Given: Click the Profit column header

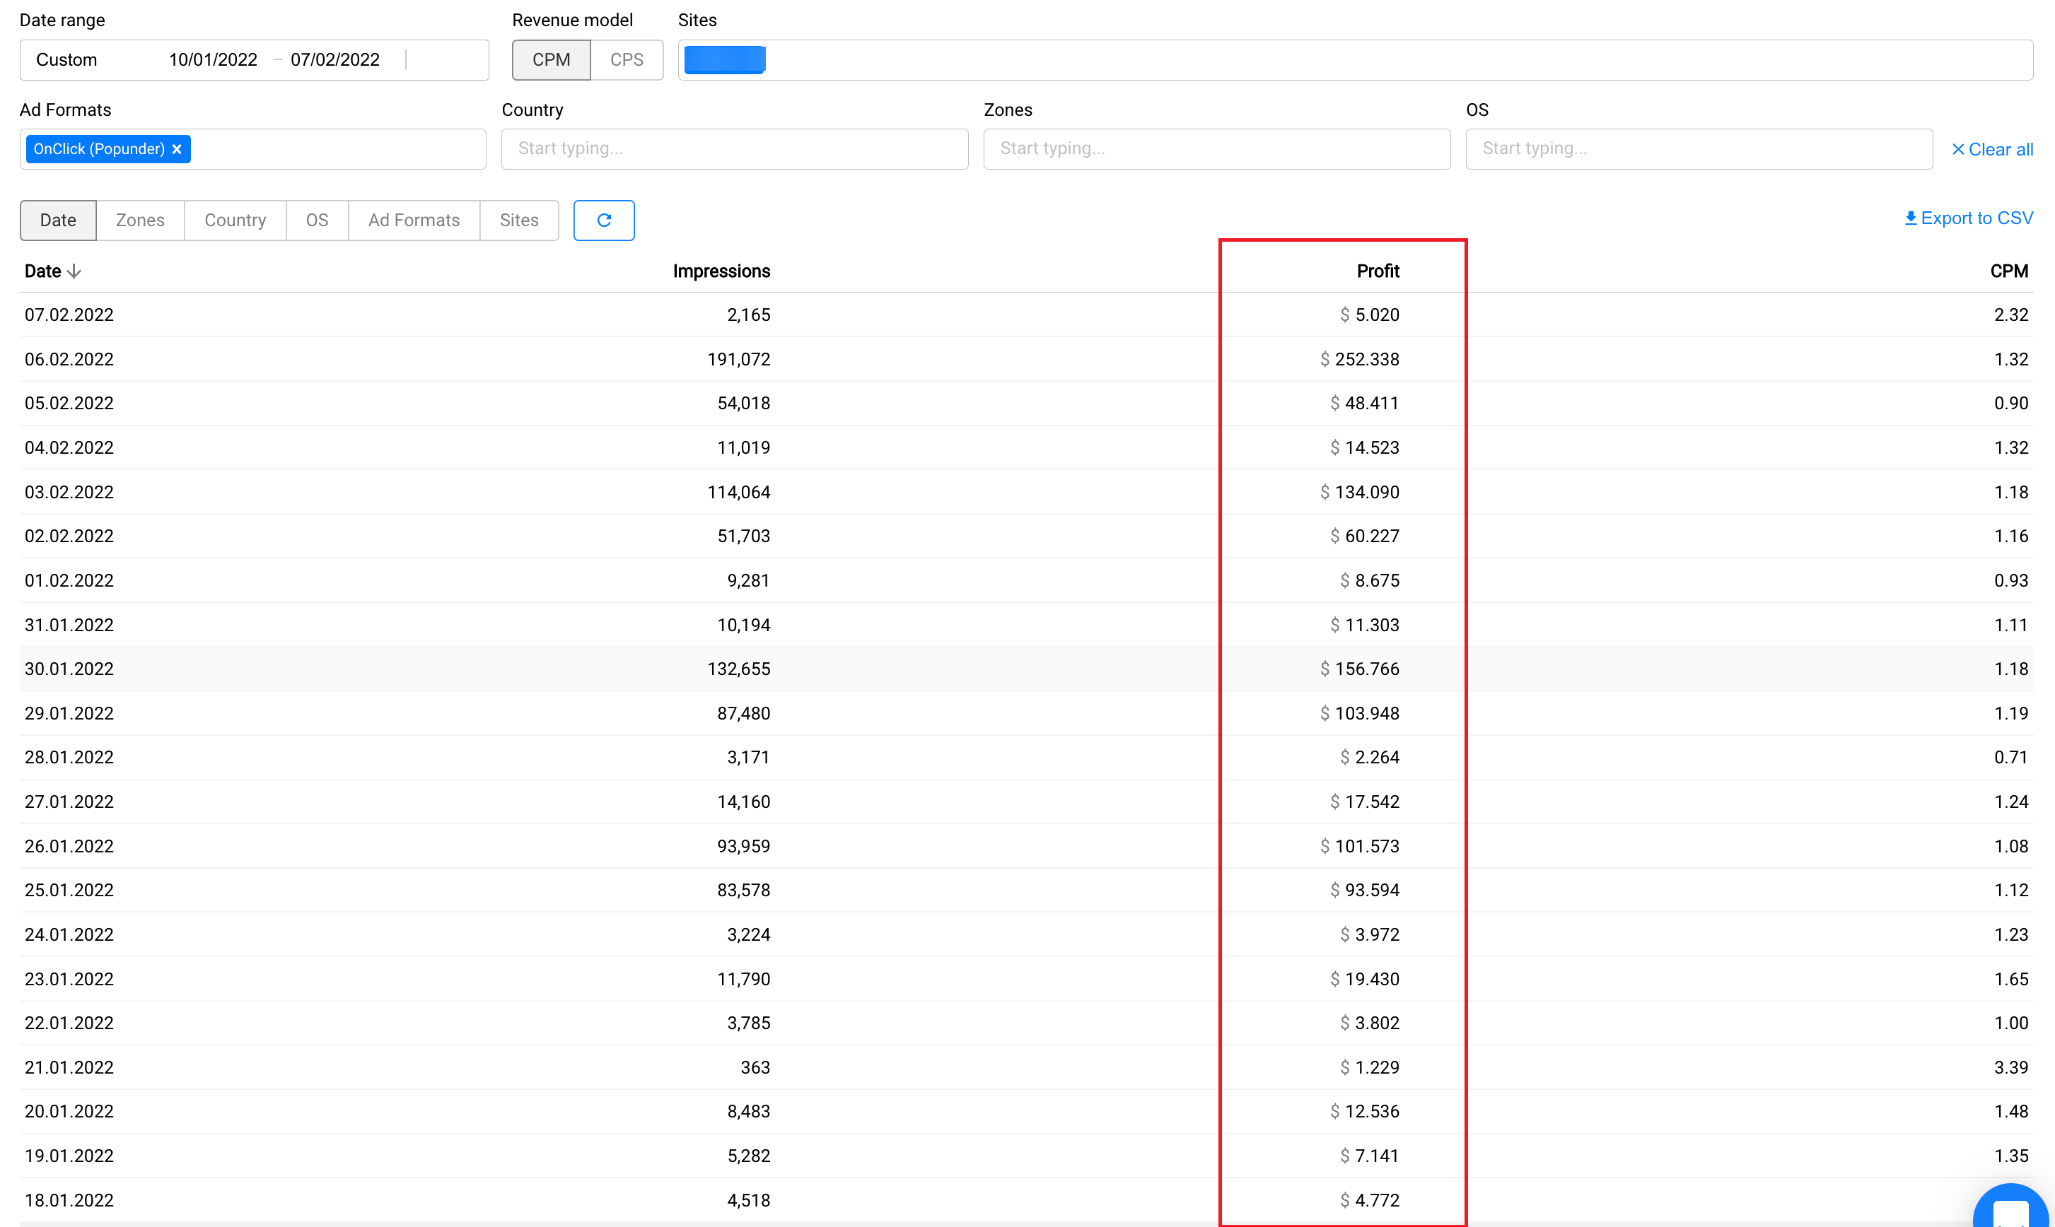Looking at the screenshot, I should point(1378,271).
